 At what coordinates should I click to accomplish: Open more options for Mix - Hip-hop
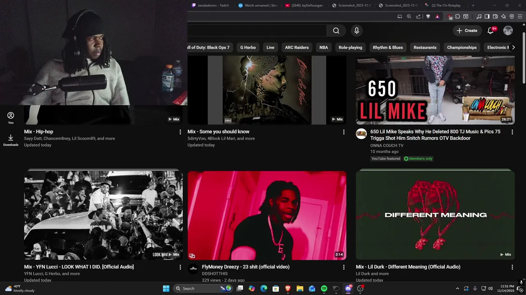[180, 132]
